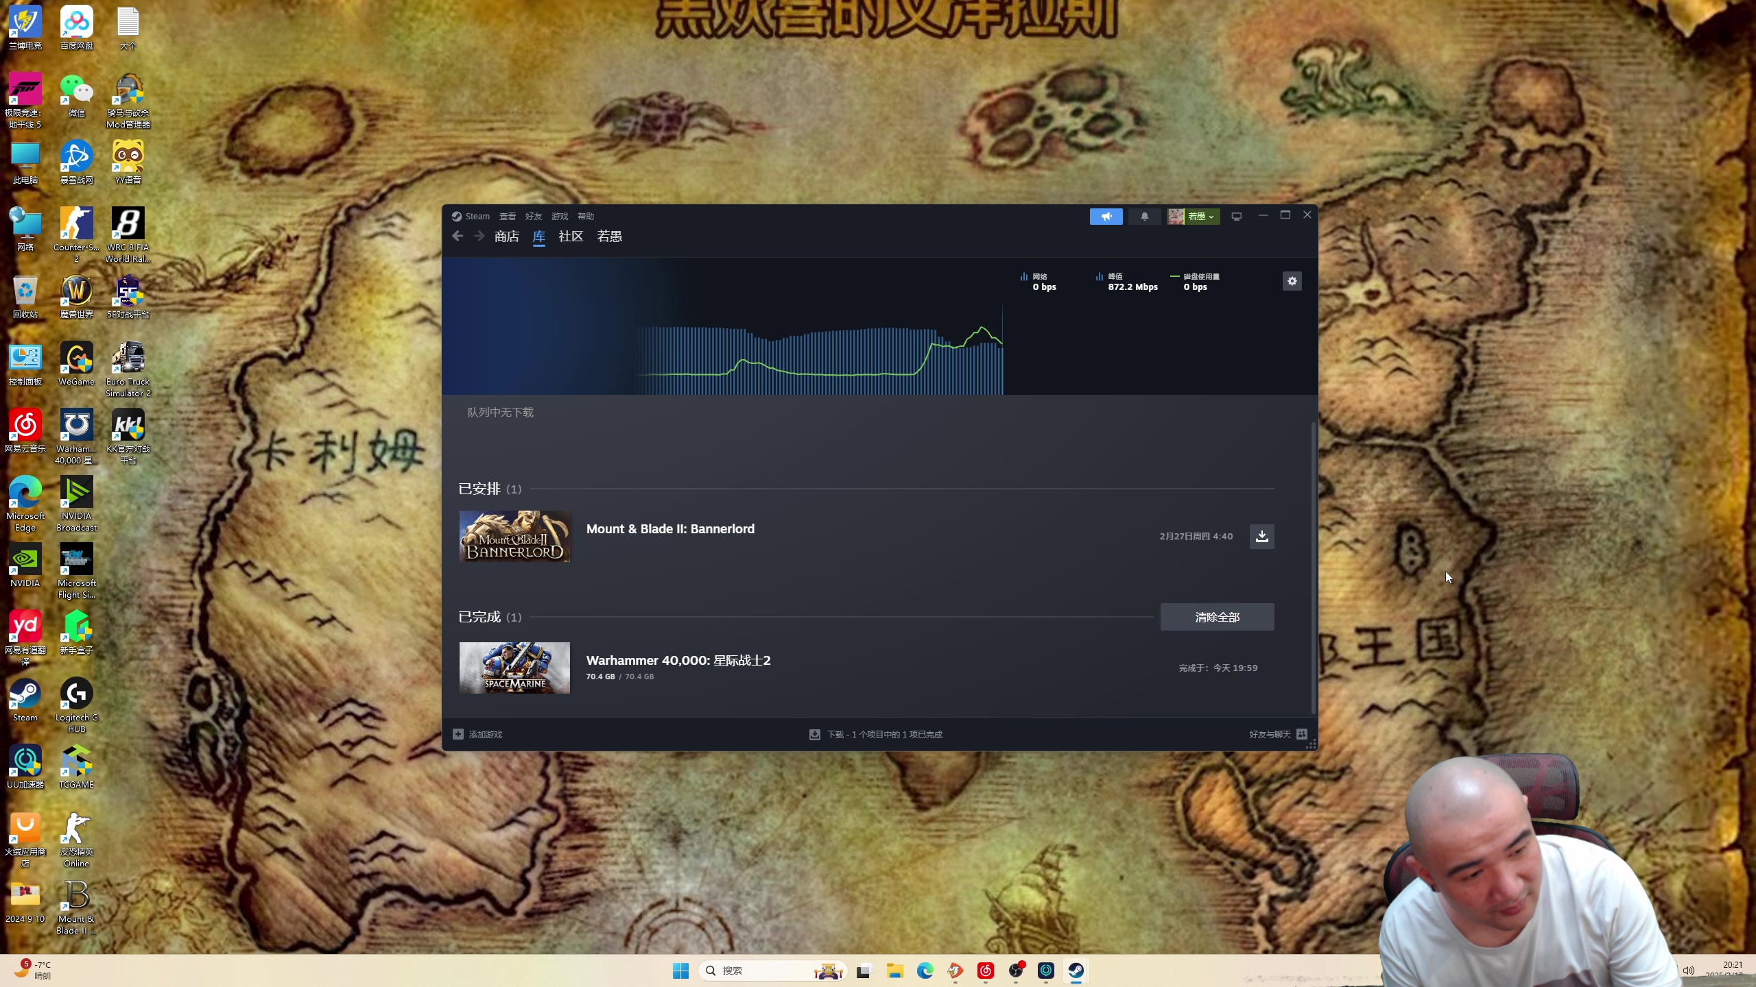Open the 好友 menu

(x=534, y=217)
